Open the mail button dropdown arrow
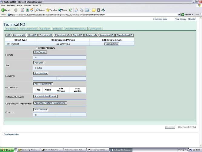Image resolution: width=202 pixels, height=152 pixels. tap(78, 10)
